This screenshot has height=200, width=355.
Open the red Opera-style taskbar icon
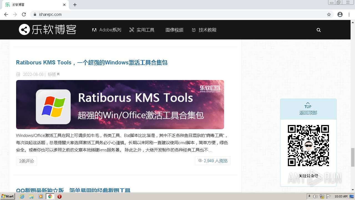pos(59,196)
